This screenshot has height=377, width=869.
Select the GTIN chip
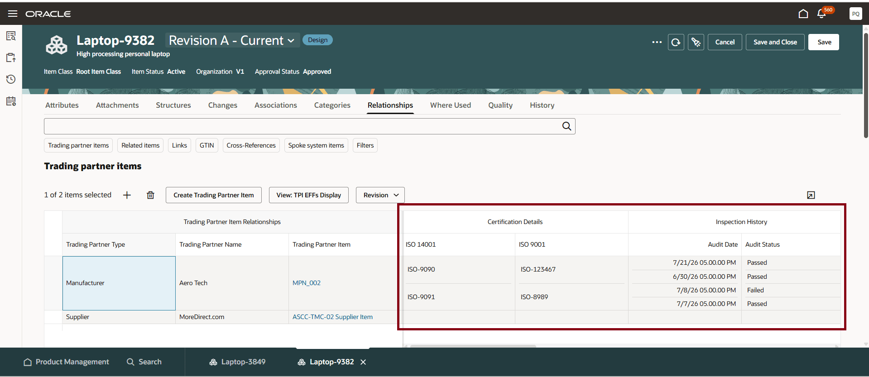tap(207, 145)
